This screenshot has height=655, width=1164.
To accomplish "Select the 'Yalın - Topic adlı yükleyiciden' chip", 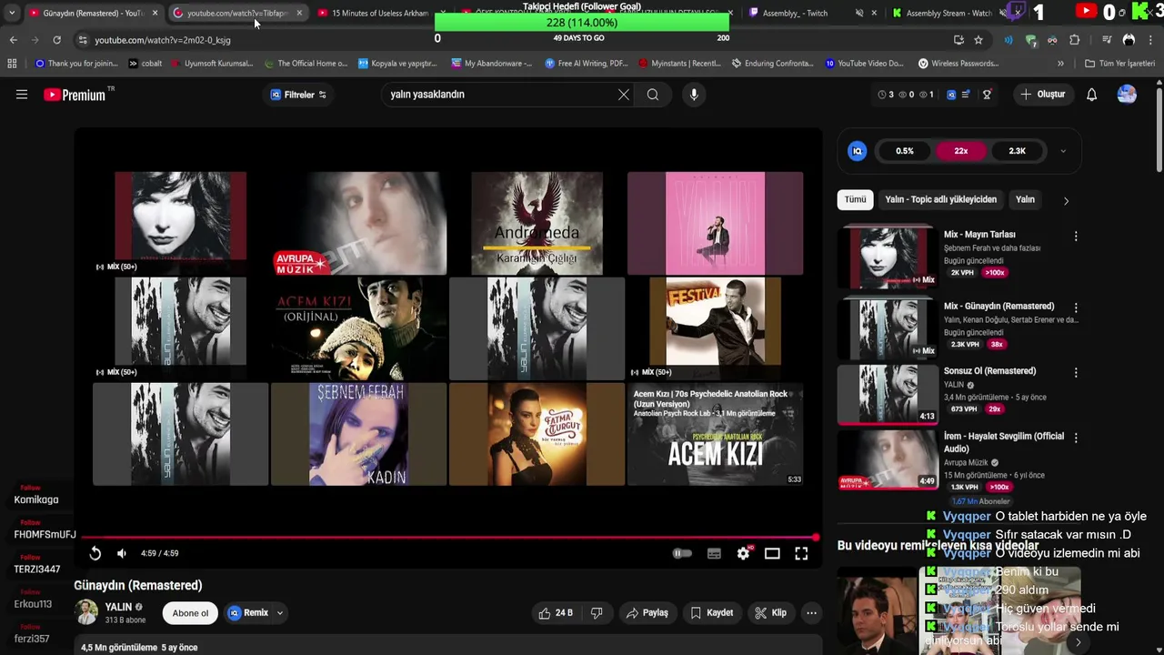I will click(940, 199).
